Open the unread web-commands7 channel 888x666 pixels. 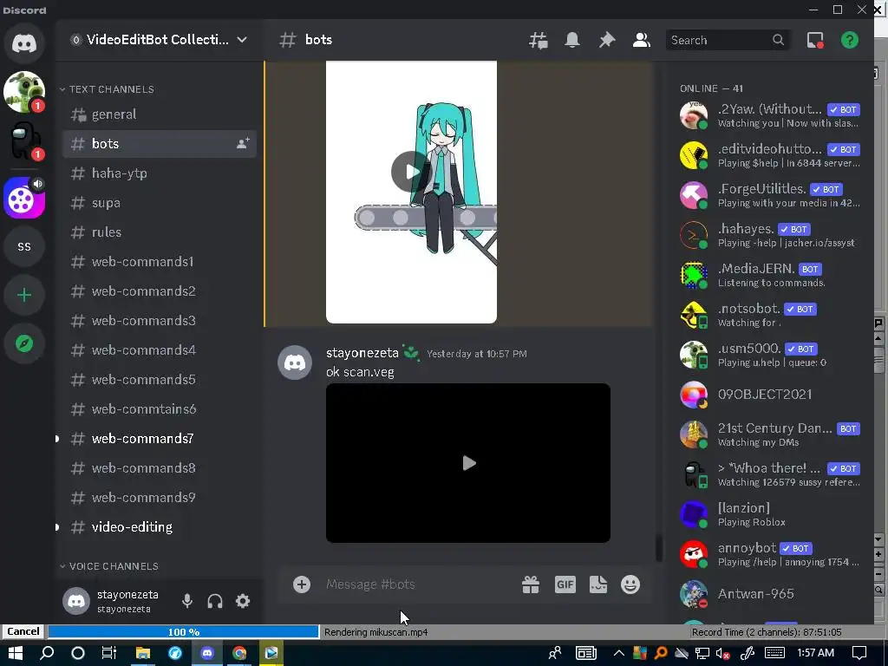pos(160,438)
